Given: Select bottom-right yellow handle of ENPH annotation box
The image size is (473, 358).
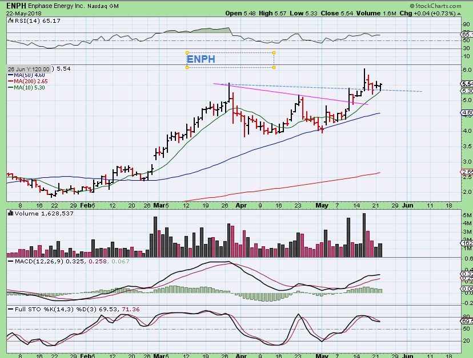Looking at the screenshot, I should 274,67.
